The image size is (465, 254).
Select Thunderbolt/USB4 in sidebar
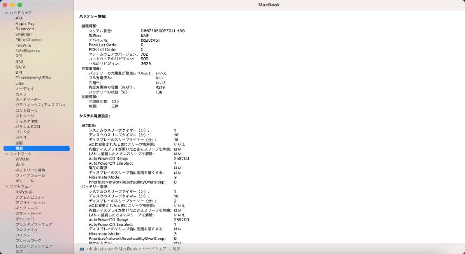tap(32, 78)
